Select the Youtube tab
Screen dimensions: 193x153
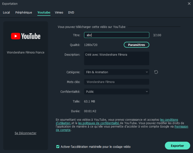coord(44,12)
